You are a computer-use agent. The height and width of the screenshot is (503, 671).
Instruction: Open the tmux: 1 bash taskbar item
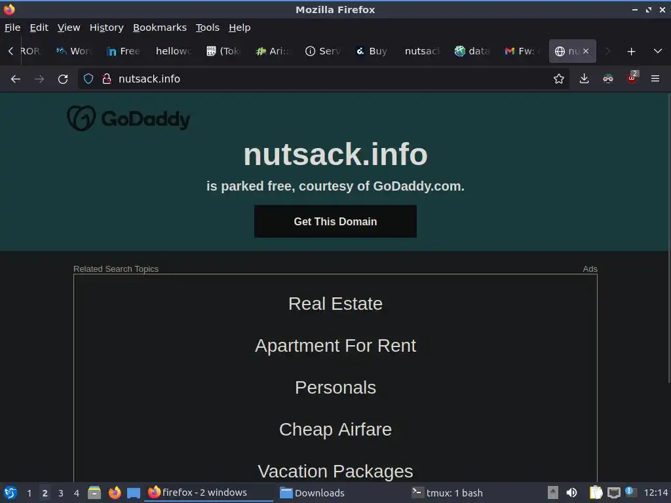click(472, 493)
